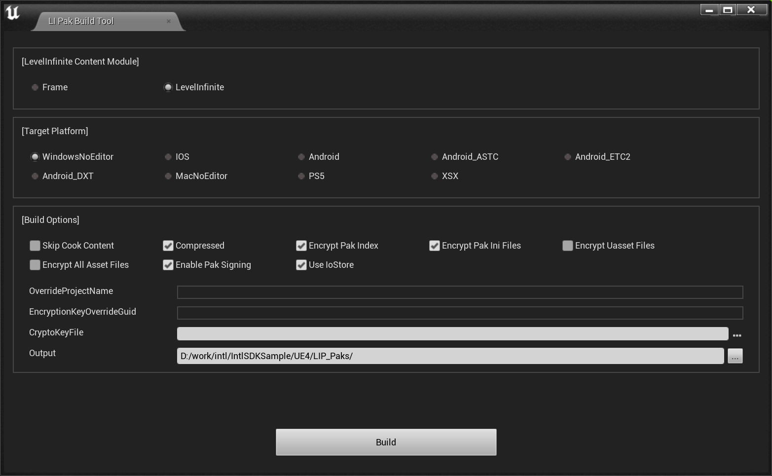The height and width of the screenshot is (476, 772).
Task: Select the Frame content module
Action: [x=35, y=87]
